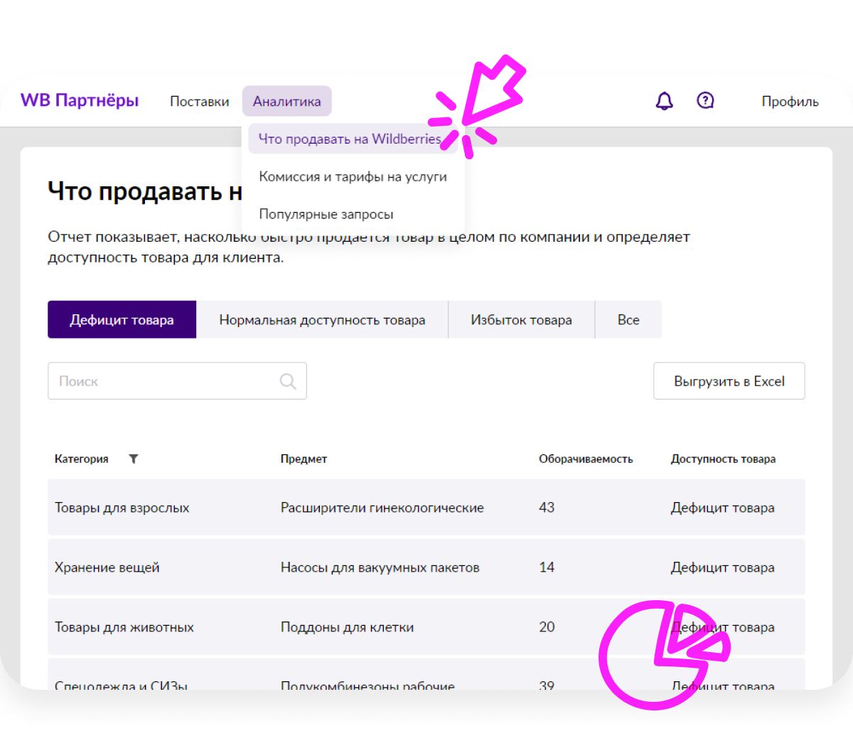853x741 pixels.
Task: Sort by the Оборачиваемость column header
Action: pos(585,459)
